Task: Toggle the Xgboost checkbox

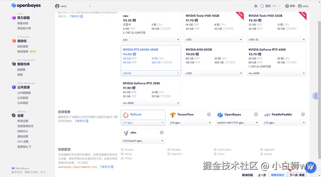Action: pos(262,150)
